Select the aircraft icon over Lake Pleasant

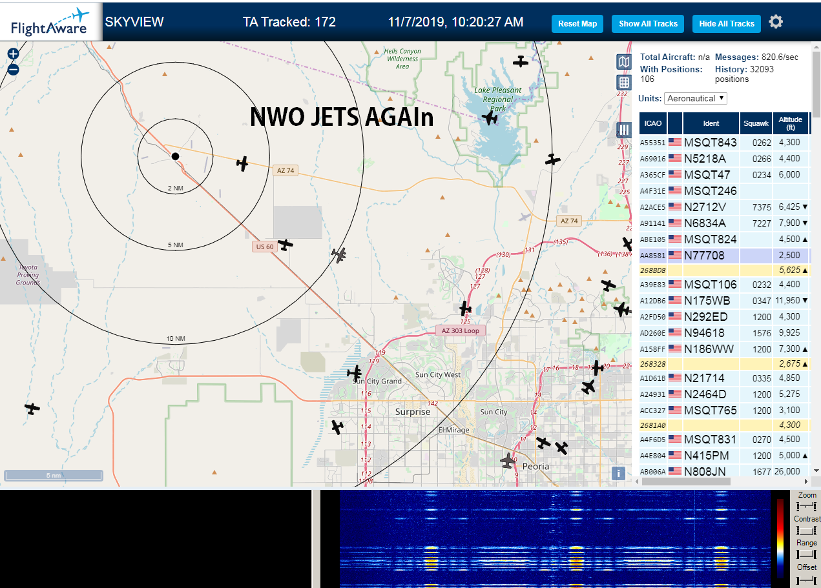(490, 118)
